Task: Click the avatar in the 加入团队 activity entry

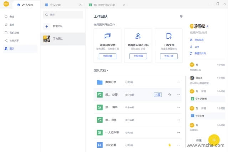Action: click(x=192, y=78)
